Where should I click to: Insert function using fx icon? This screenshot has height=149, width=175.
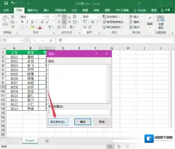tap(51, 40)
